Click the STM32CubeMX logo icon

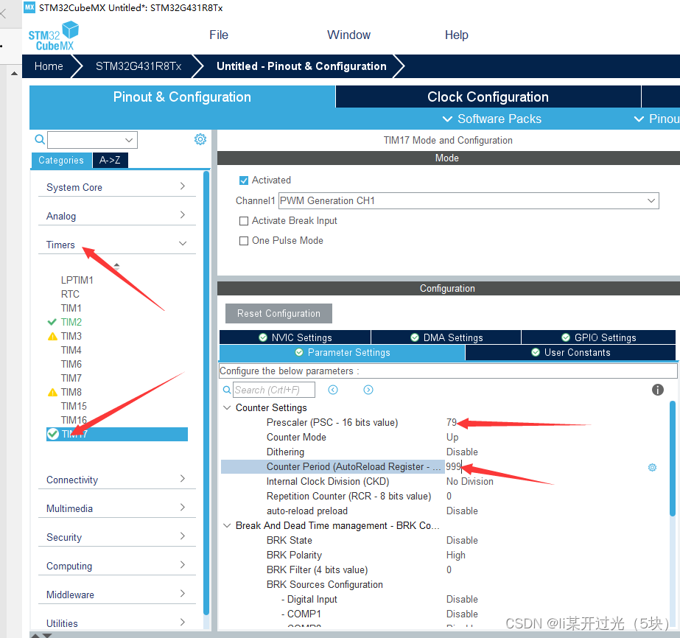pyautogui.click(x=53, y=36)
